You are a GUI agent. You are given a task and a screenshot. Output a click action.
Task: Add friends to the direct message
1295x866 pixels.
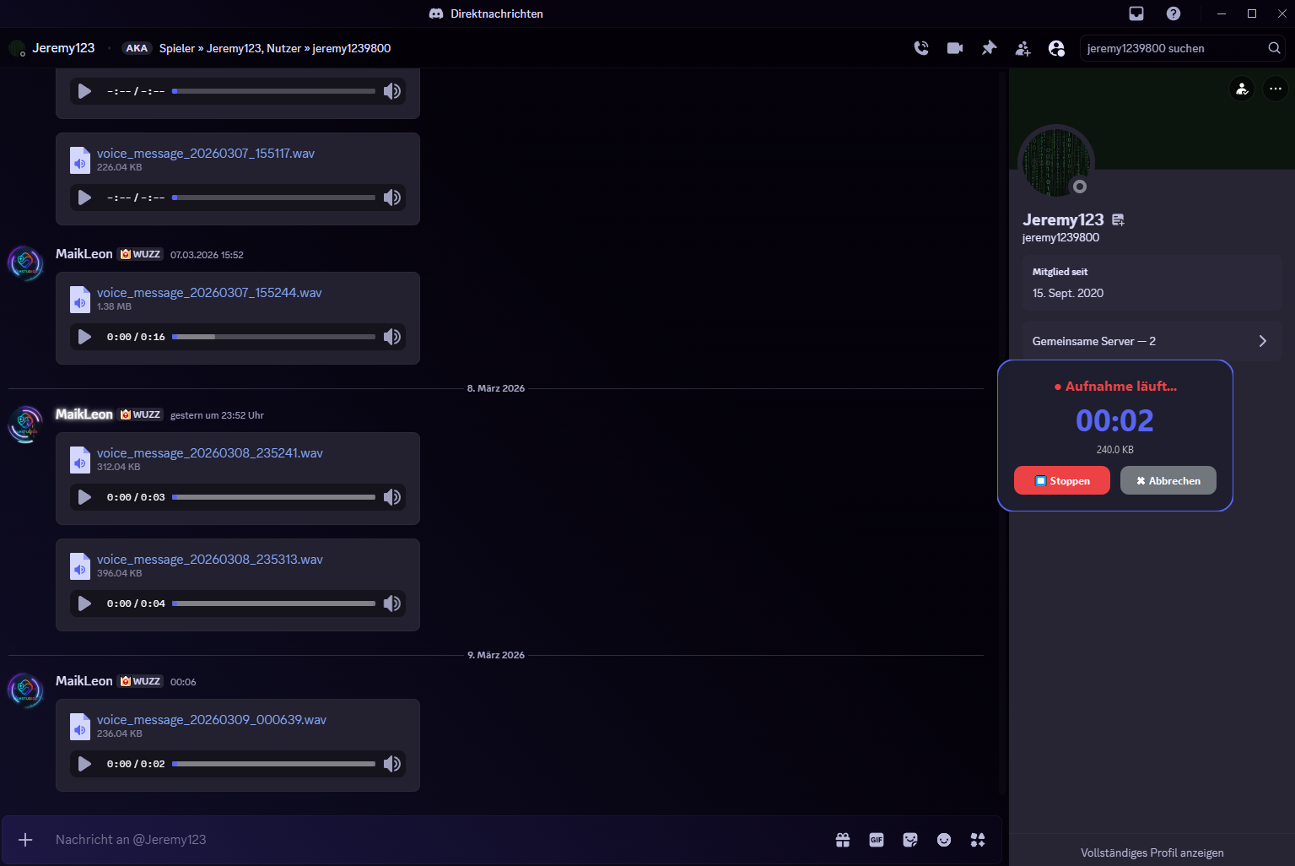pyautogui.click(x=1023, y=48)
